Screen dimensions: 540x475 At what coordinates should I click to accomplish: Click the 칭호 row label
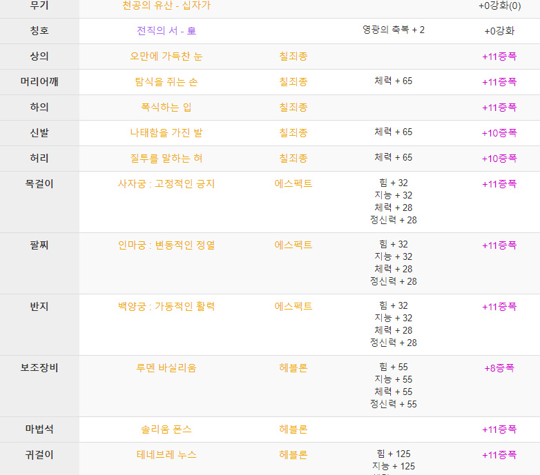(x=39, y=31)
